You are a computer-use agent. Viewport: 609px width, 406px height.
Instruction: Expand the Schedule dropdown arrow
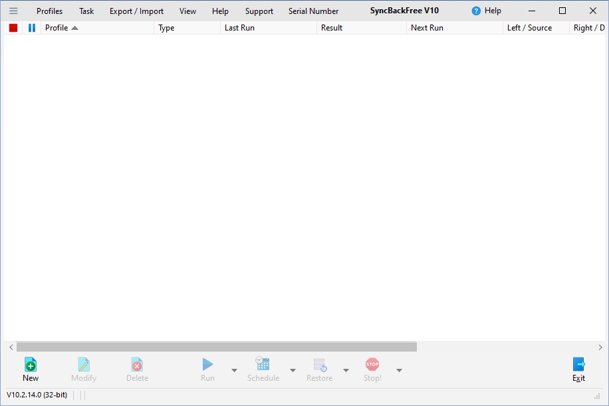(293, 370)
